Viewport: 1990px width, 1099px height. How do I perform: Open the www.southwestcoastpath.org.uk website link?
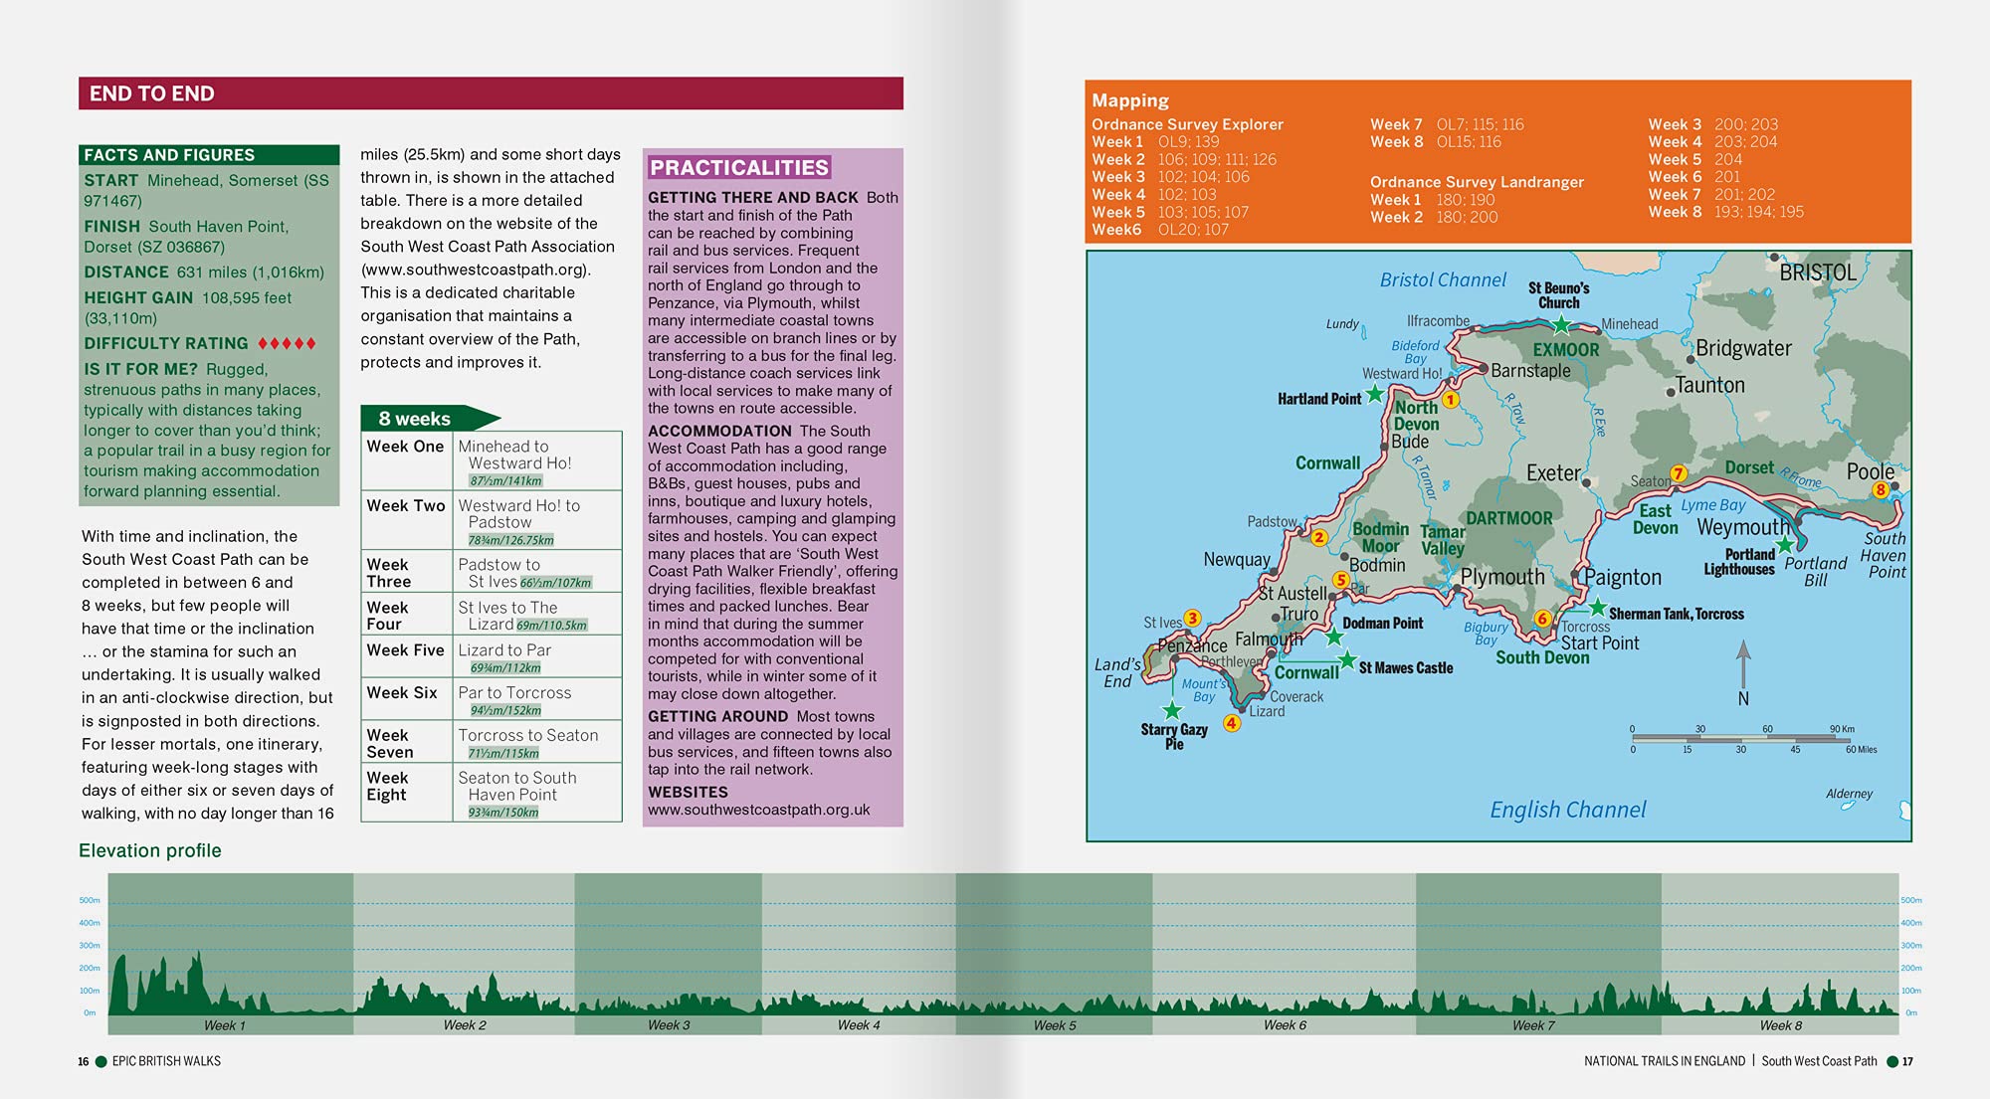[759, 810]
